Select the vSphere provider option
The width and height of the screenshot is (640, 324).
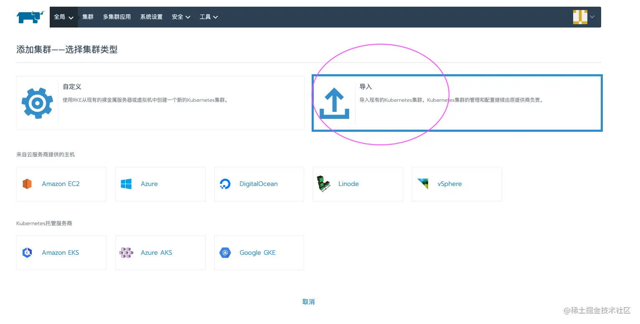pyautogui.click(x=457, y=184)
